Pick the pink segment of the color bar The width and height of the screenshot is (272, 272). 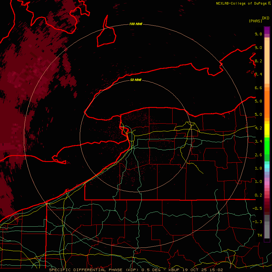pos(267,183)
